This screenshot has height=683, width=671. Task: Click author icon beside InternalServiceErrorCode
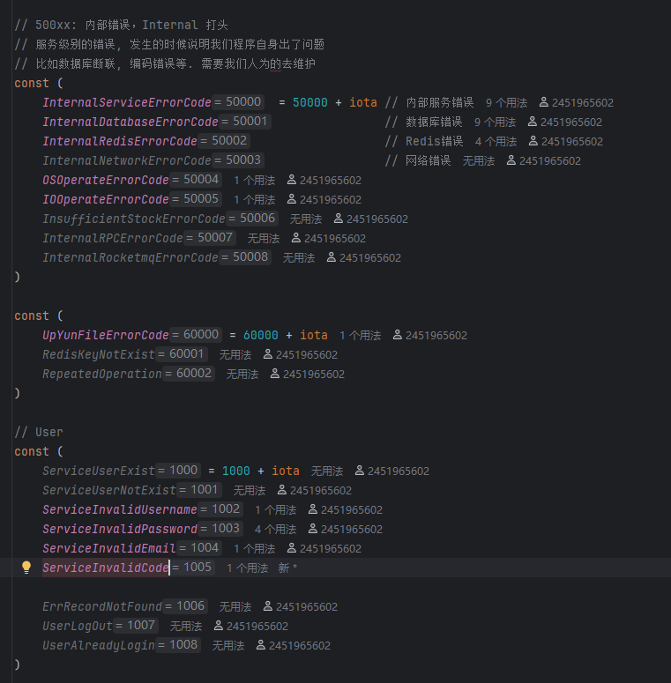coord(543,102)
